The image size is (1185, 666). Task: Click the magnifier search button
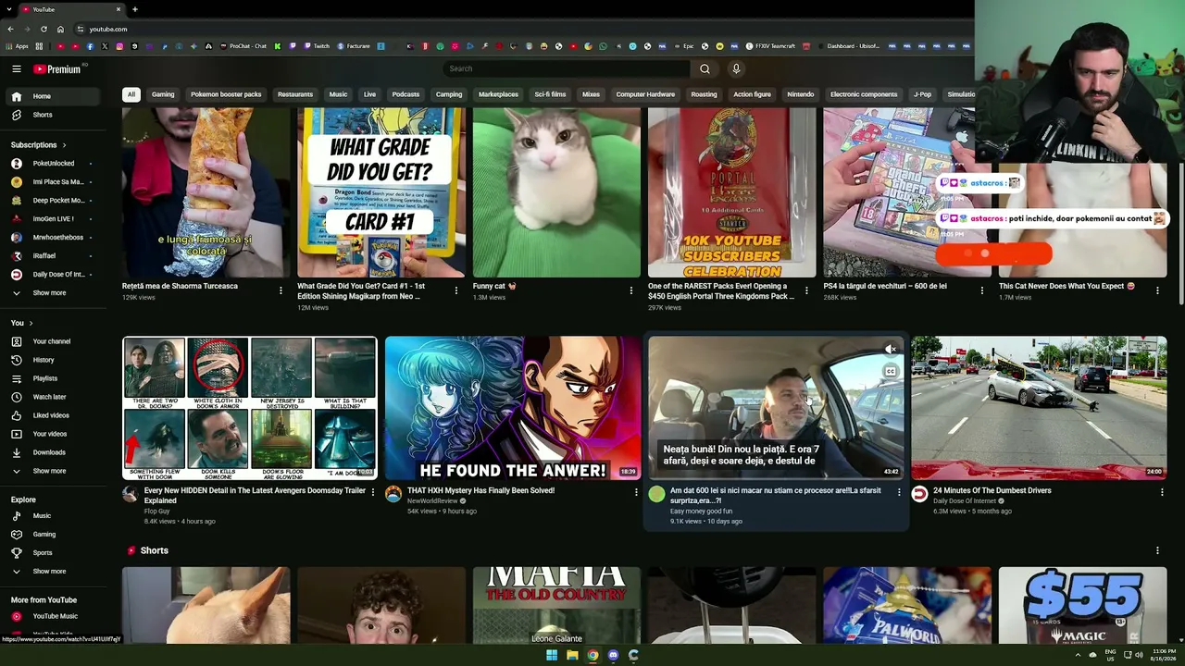coord(705,68)
